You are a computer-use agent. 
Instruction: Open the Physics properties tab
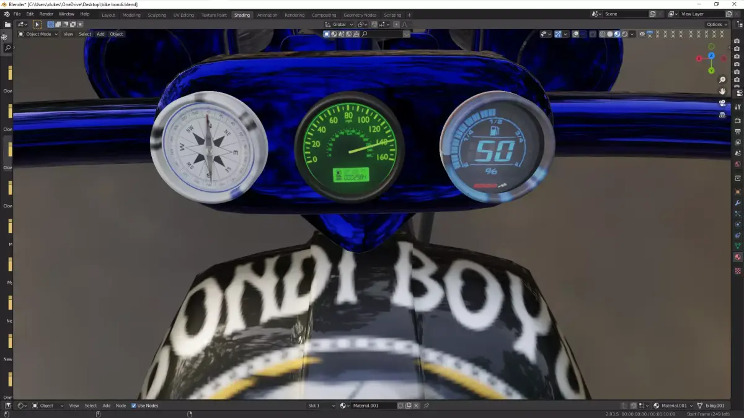[738, 224]
